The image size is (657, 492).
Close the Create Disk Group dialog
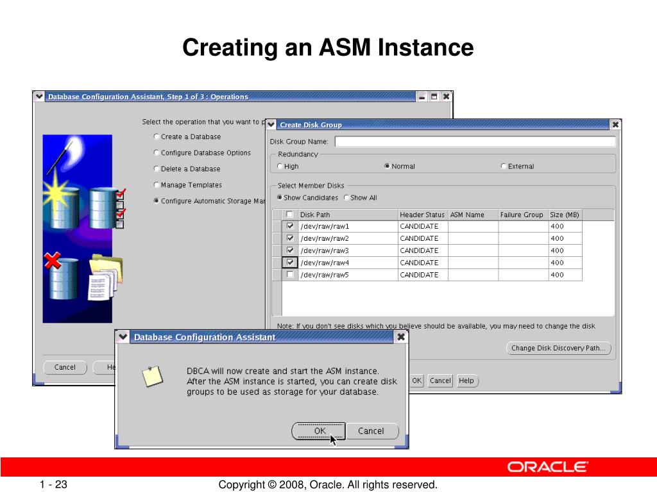tap(615, 125)
